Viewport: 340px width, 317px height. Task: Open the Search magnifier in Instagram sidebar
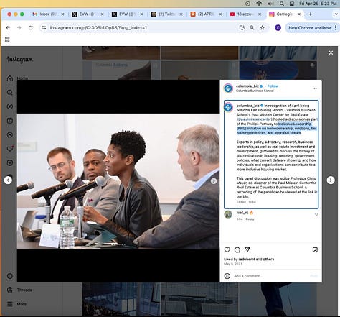10,92
